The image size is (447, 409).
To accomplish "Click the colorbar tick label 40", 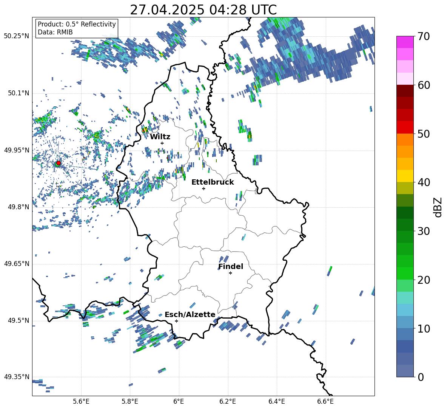I will click(x=424, y=182).
